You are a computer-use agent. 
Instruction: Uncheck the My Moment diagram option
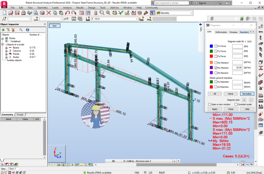[x=216, y=67]
